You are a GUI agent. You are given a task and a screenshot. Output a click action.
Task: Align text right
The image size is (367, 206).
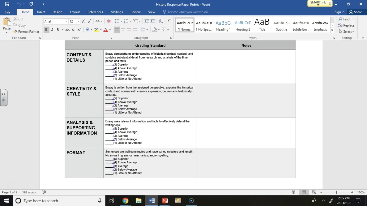129,29
